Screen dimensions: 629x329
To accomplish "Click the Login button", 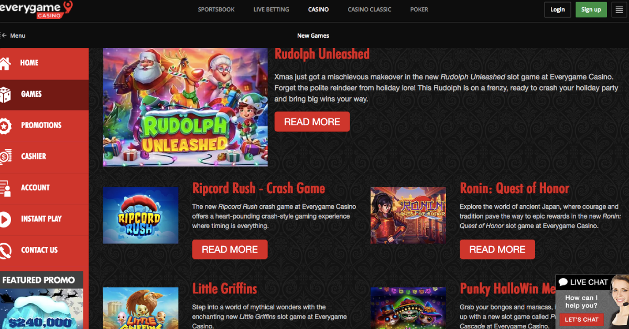I will pos(558,9).
